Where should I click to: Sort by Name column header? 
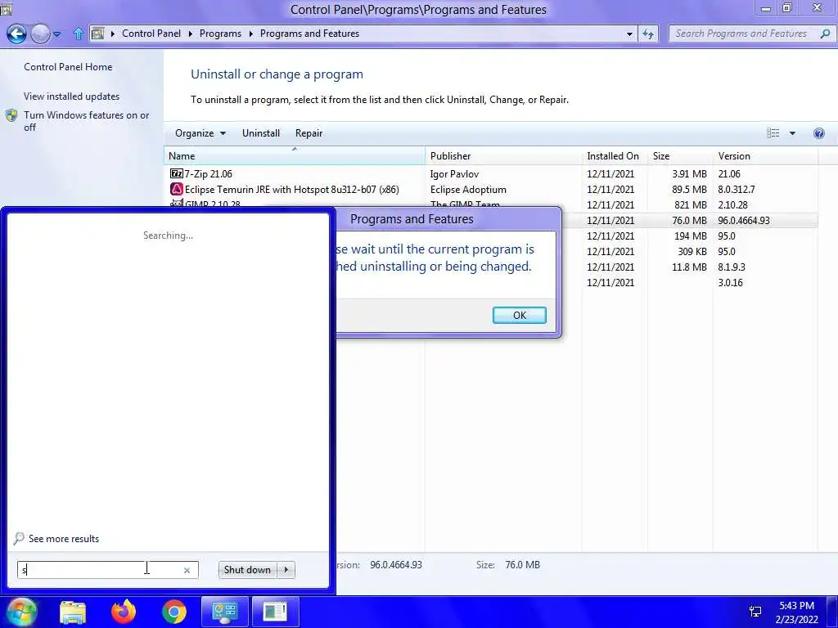[295, 156]
